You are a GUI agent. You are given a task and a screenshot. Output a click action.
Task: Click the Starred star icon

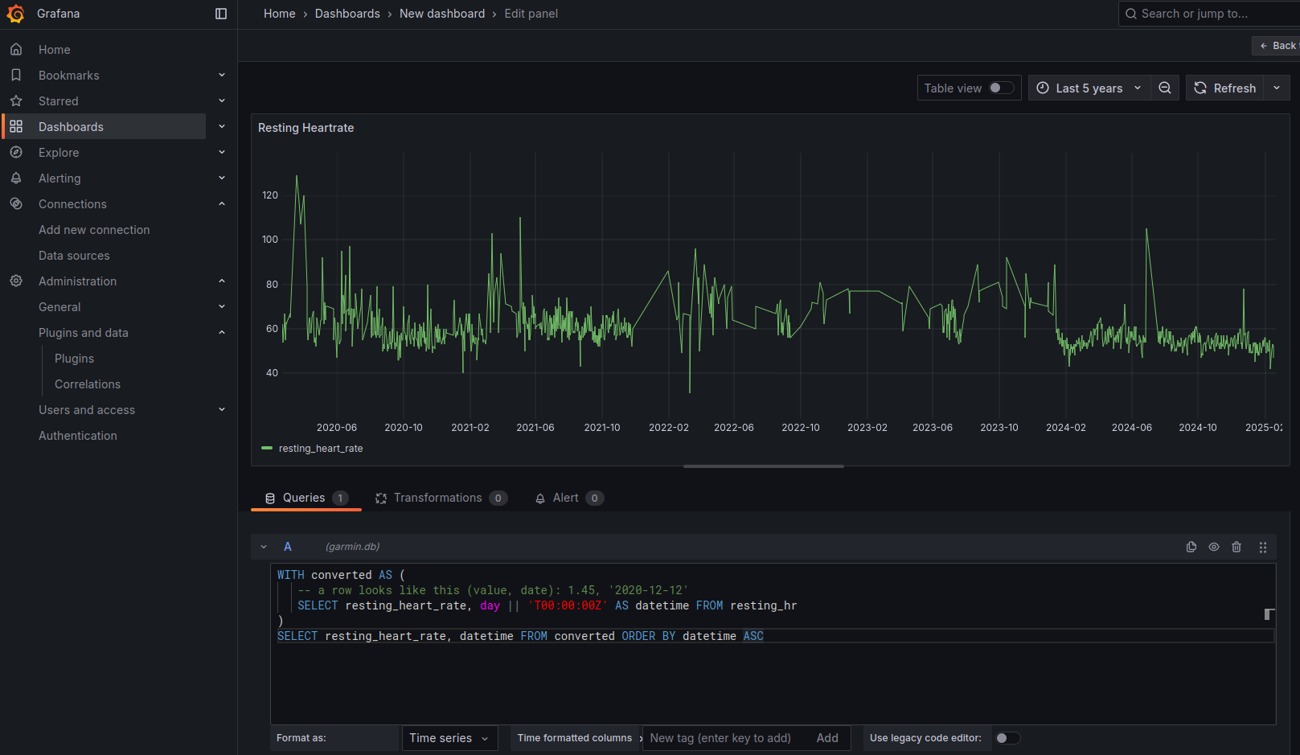(16, 101)
